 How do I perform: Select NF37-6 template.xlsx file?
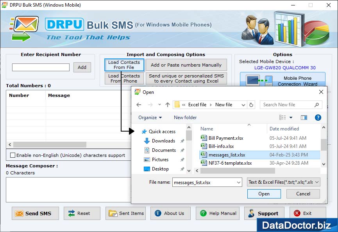[230, 163]
